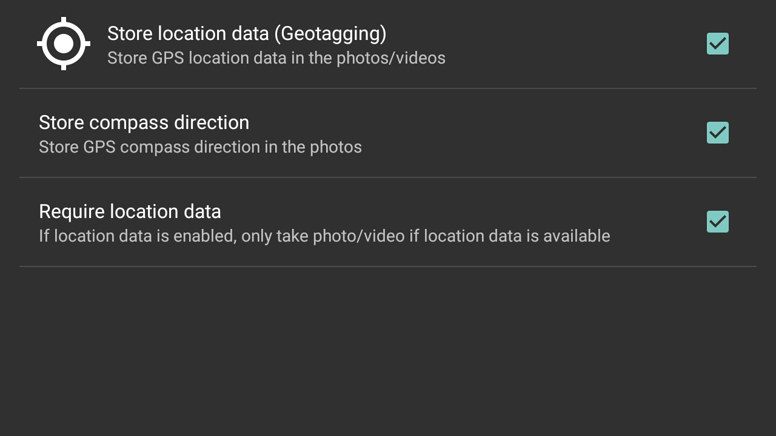Image resolution: width=776 pixels, height=436 pixels.
Task: Click the checkmark beside the geotagging setting
Action: click(x=718, y=44)
